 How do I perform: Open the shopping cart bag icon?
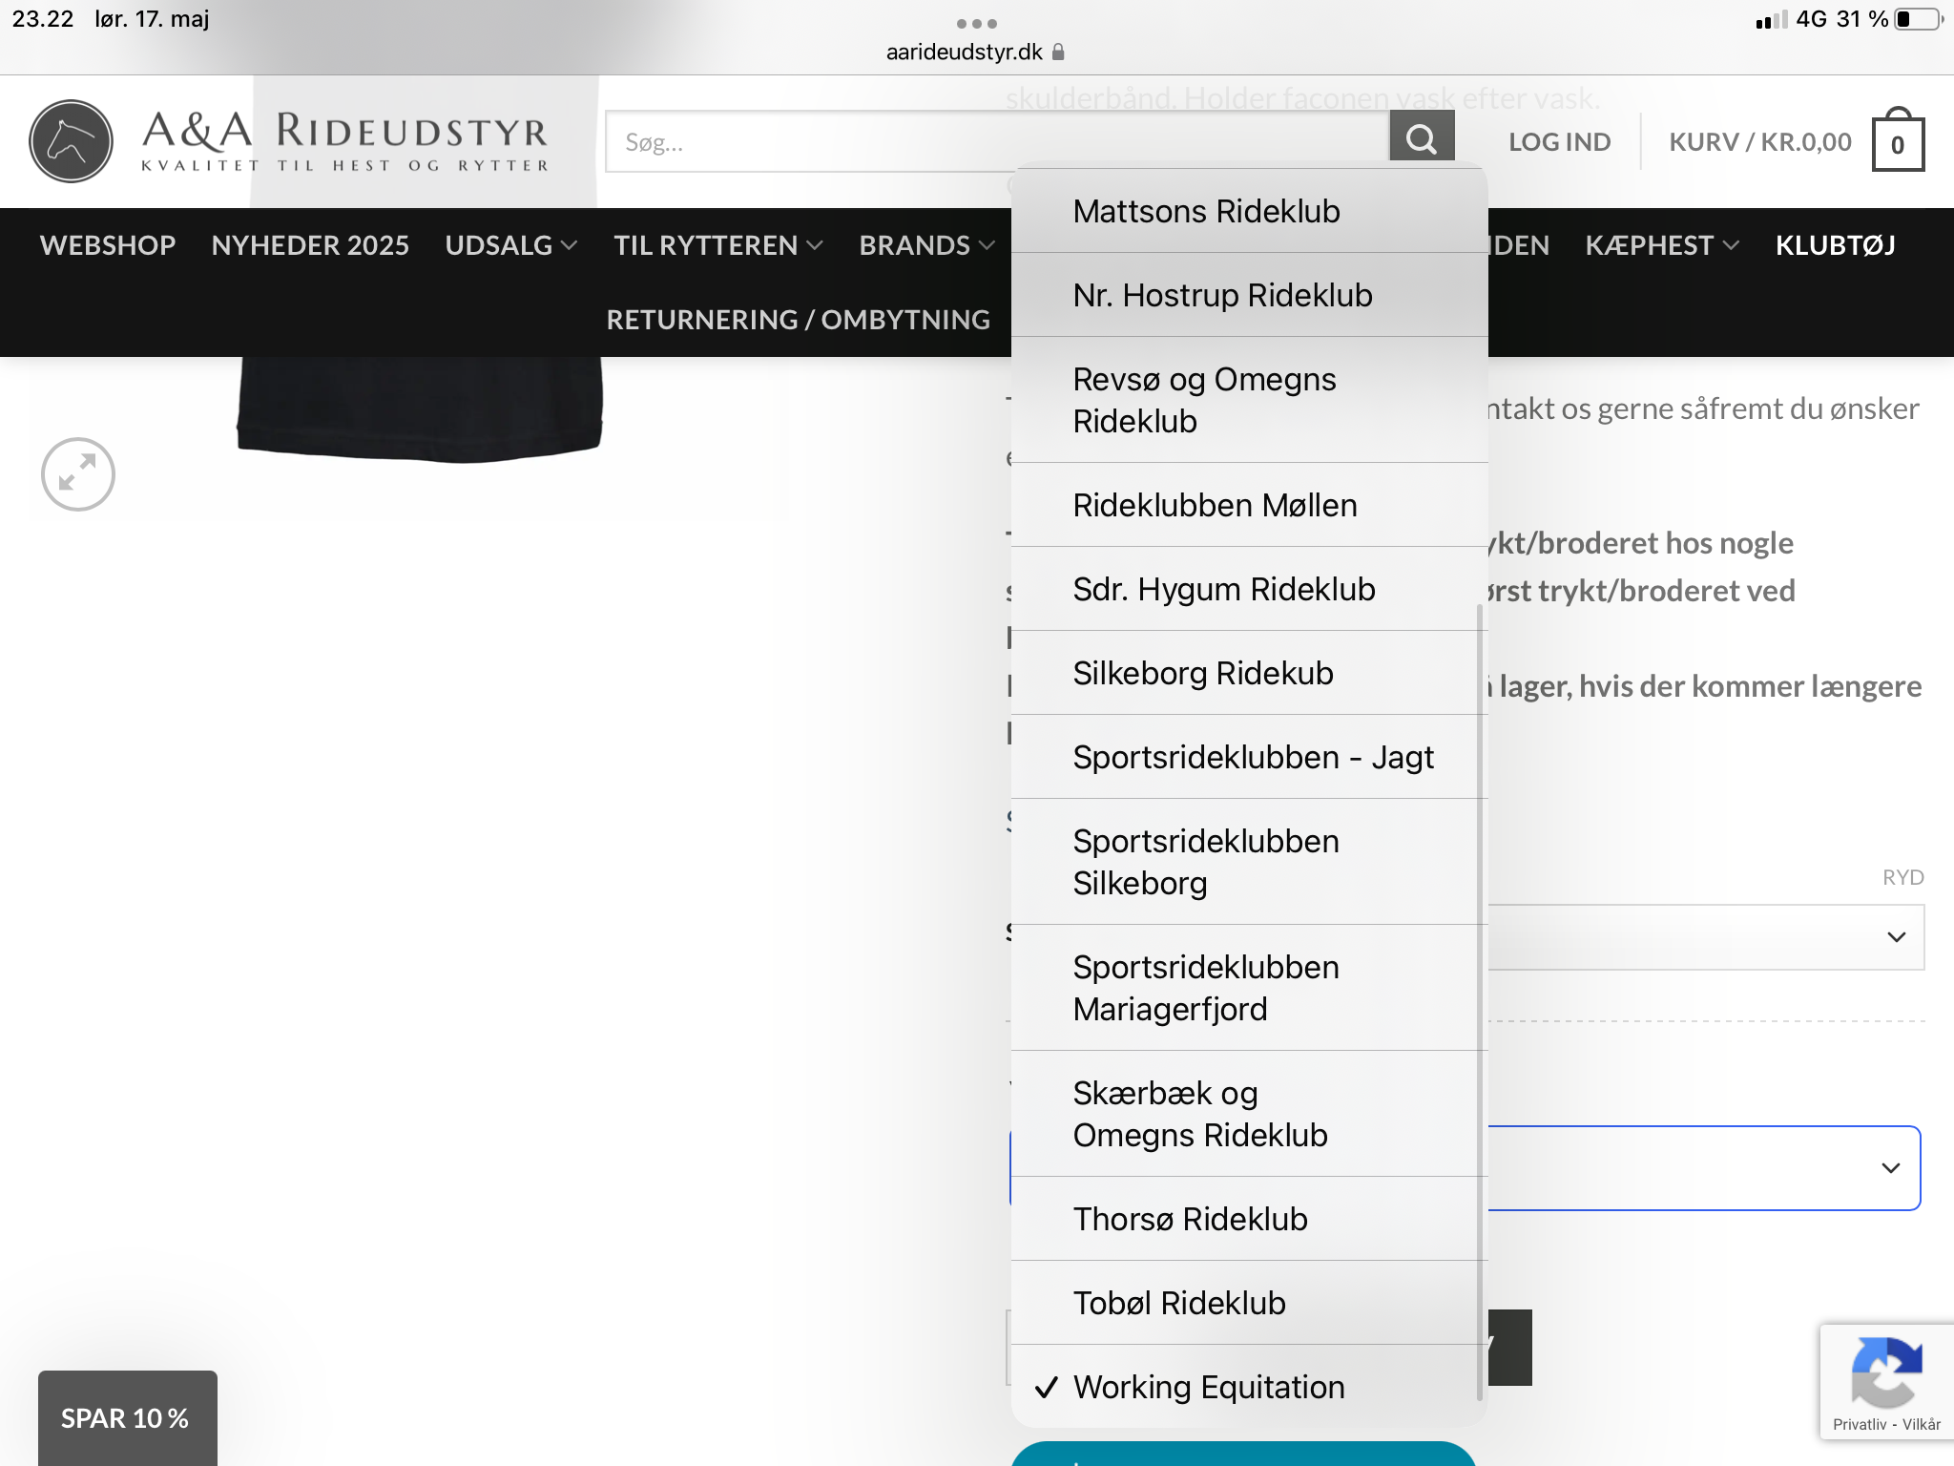coord(1898,140)
